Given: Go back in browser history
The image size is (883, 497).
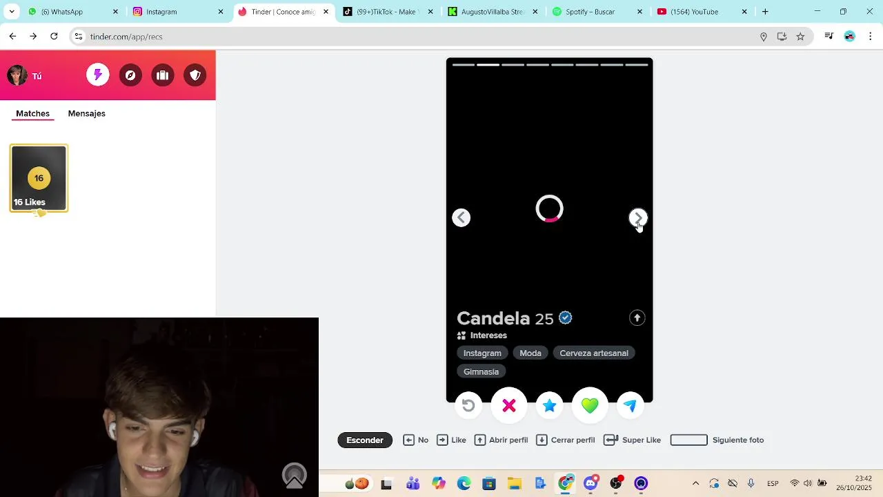Looking at the screenshot, I should point(12,37).
